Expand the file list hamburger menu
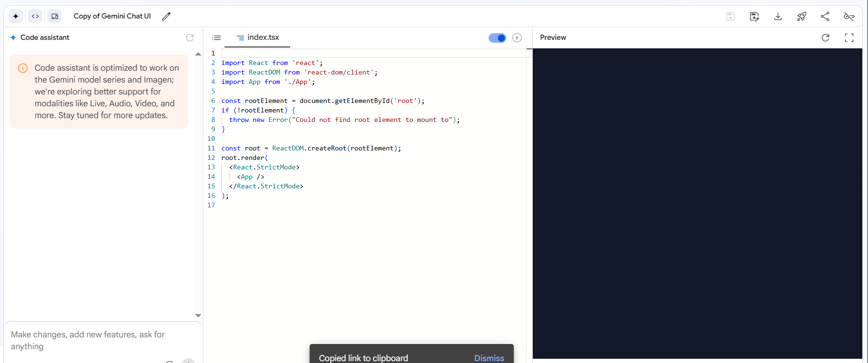This screenshot has width=868, height=363. pyautogui.click(x=217, y=37)
